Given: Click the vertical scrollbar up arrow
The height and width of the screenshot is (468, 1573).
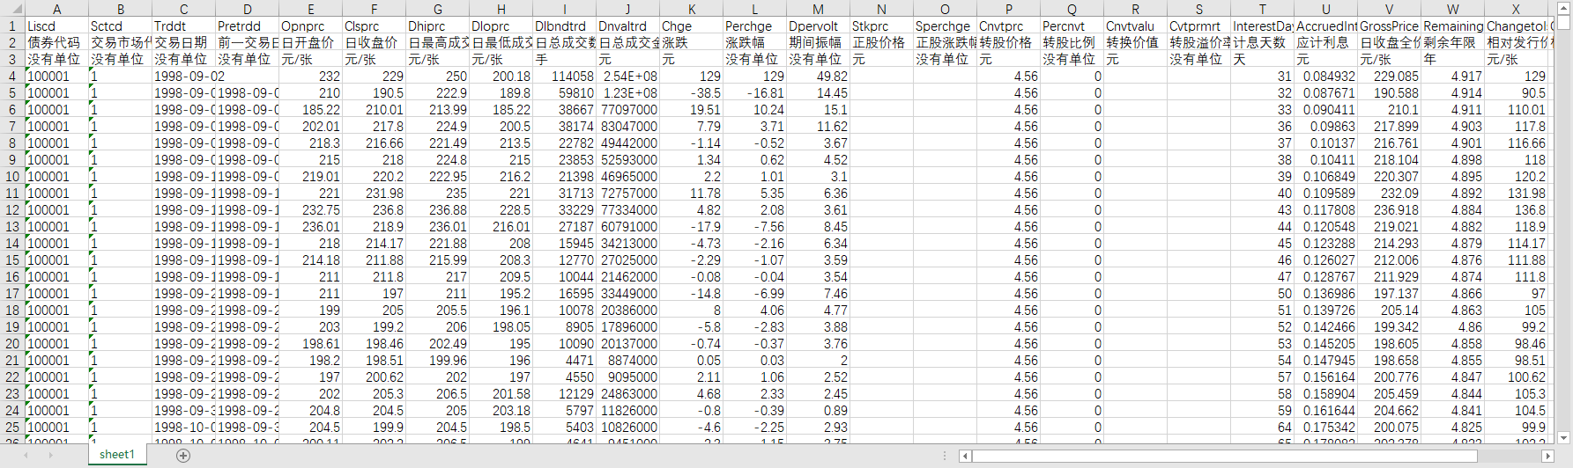Looking at the screenshot, I should (x=1565, y=8).
